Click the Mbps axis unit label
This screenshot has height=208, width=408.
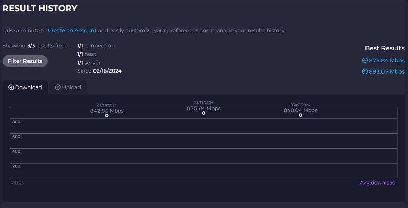click(x=17, y=182)
